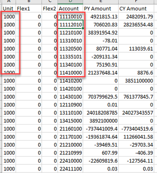
Task: Select CY amount -773404519.6
Action: pyautogui.click(x=136, y=129)
